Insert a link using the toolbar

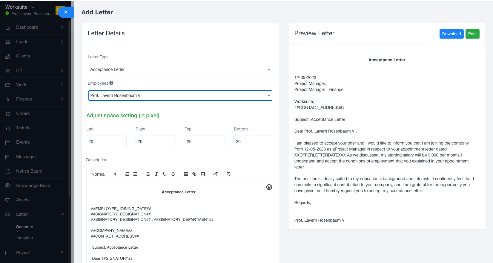click(x=194, y=174)
